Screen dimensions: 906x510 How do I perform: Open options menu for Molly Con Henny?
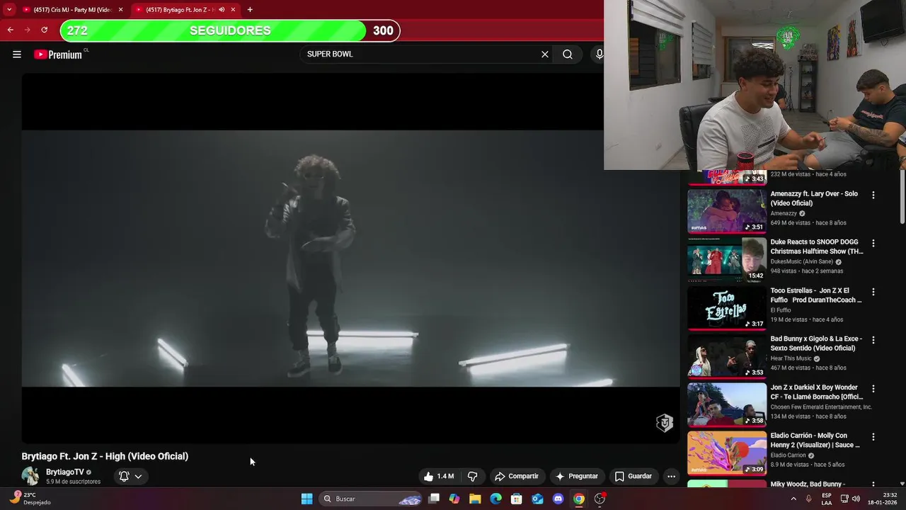pyautogui.click(x=873, y=437)
